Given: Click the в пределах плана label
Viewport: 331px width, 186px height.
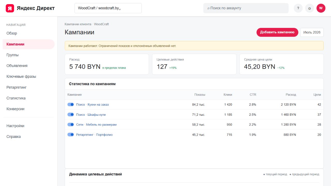Looking at the screenshot, I should 114,68.
